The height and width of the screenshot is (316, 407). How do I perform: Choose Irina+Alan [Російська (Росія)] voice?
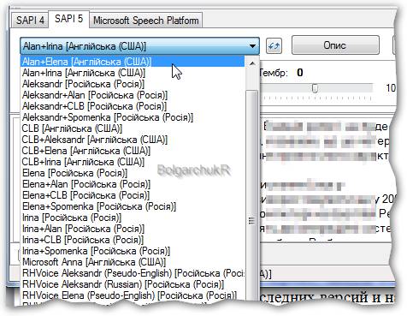133,229
